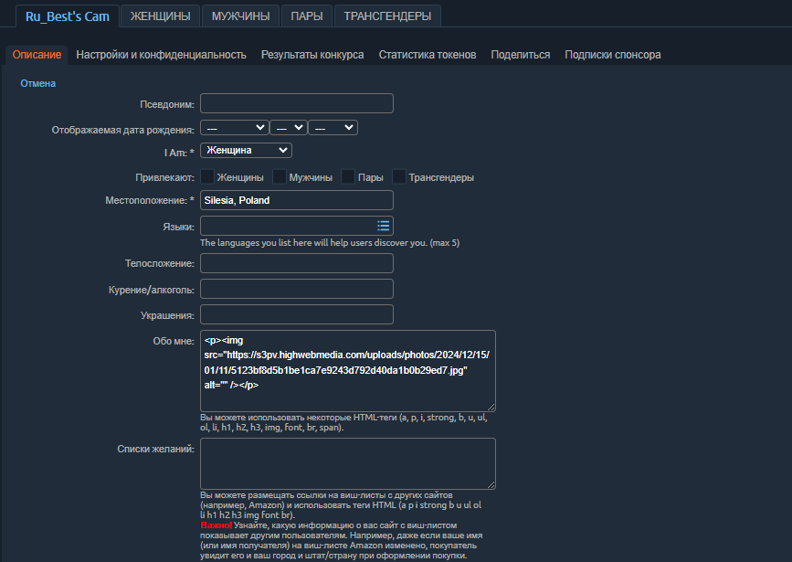Open the language selection list icon

pos(383,226)
